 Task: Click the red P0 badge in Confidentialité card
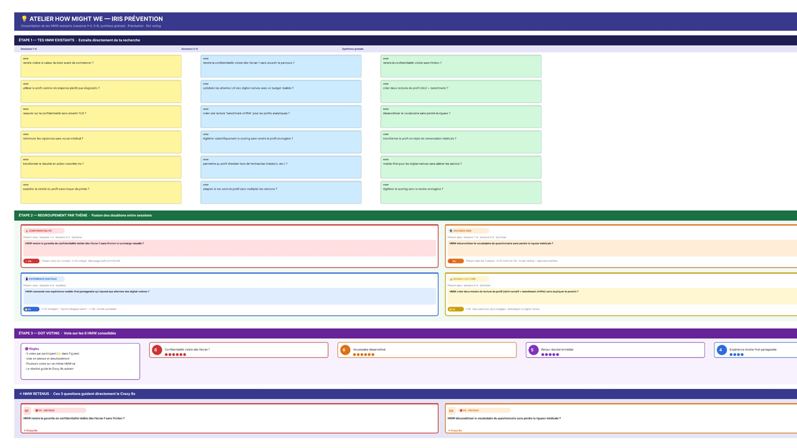(x=31, y=261)
